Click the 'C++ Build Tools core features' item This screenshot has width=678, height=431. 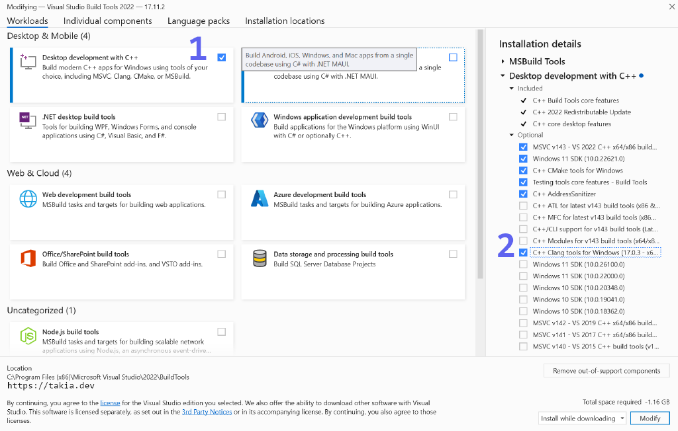pos(575,100)
